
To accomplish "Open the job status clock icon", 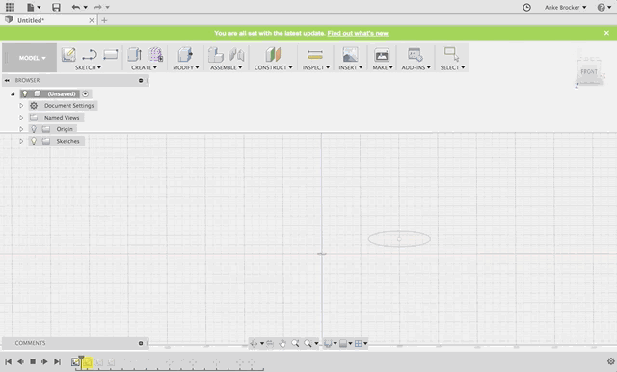I will tap(526, 7).
